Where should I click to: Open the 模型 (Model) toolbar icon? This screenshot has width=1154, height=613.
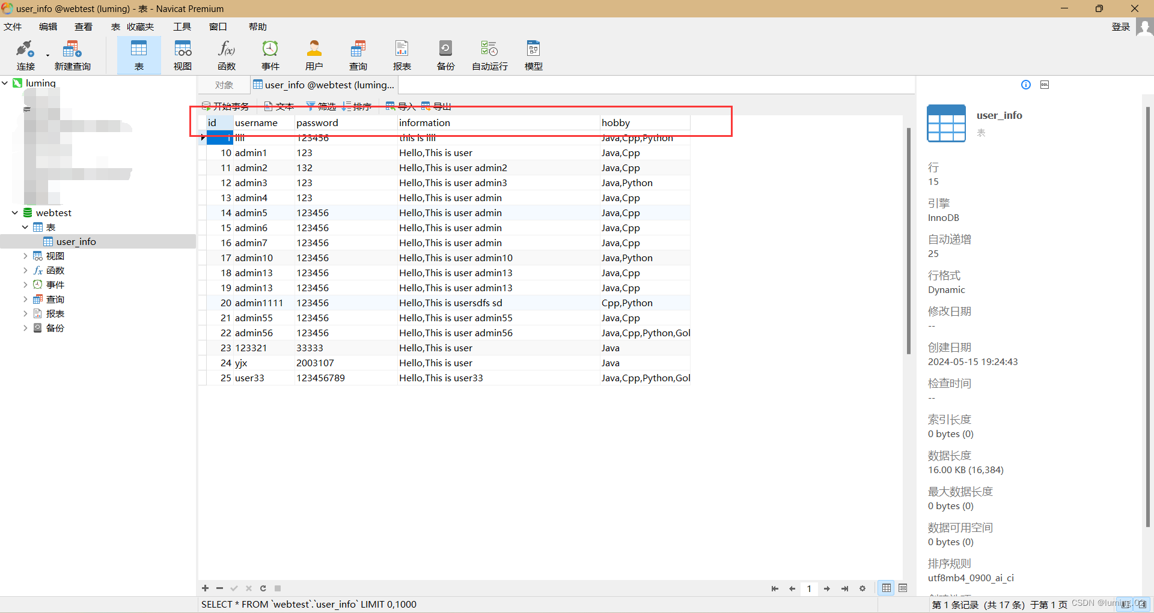click(x=534, y=56)
